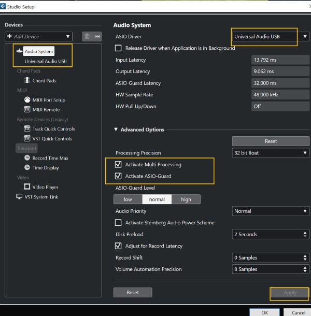Click the VST Quick Controls icon

pyautogui.click(x=27, y=138)
